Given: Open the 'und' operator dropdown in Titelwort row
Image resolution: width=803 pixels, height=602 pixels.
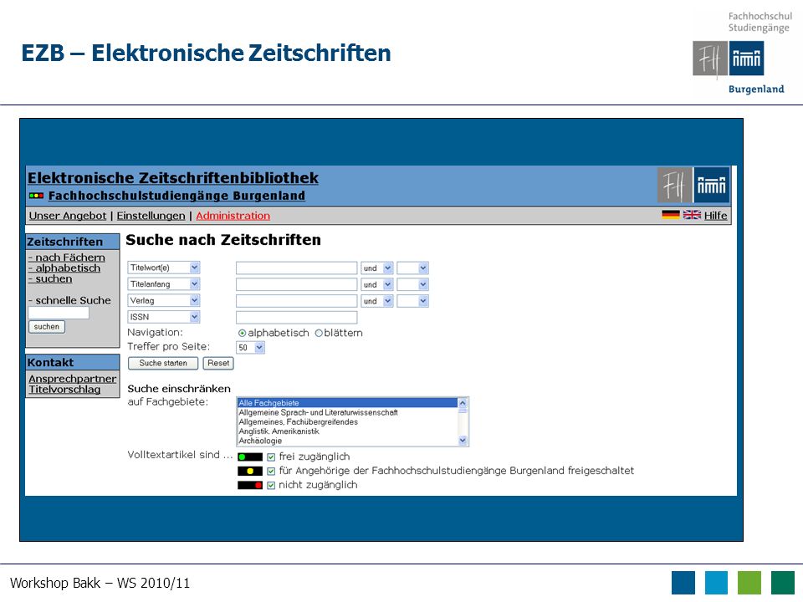Looking at the screenshot, I should coord(377,268).
